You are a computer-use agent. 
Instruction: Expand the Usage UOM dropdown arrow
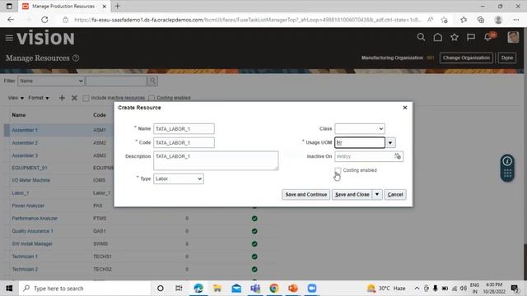[x=390, y=143]
